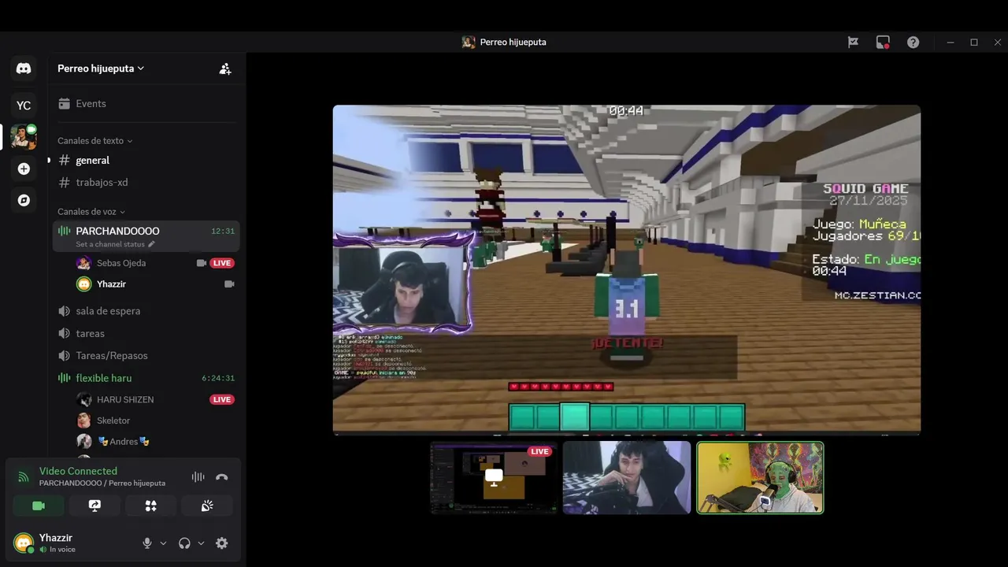The width and height of the screenshot is (1008, 567).
Task: Click the Yhazzir user avatar in the bottom panel
Action: tap(24, 543)
